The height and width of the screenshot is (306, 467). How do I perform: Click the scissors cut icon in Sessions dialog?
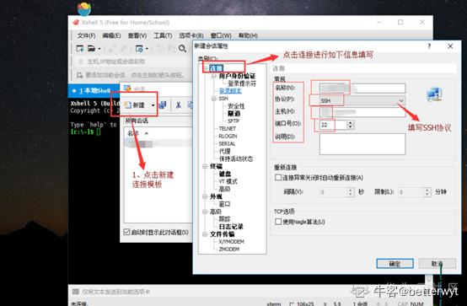coord(179,105)
